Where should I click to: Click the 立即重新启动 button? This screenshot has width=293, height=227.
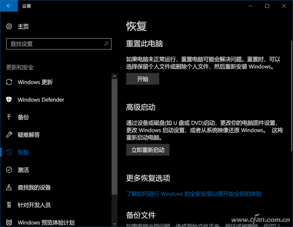click(x=147, y=150)
